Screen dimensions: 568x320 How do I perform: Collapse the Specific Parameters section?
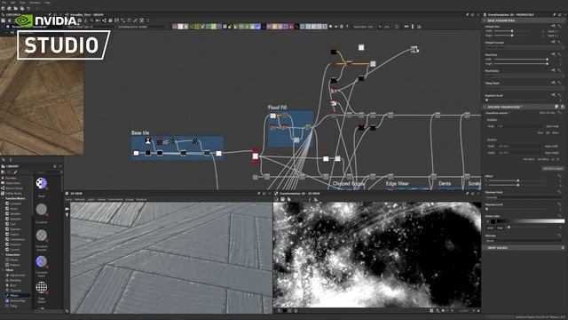(485, 107)
